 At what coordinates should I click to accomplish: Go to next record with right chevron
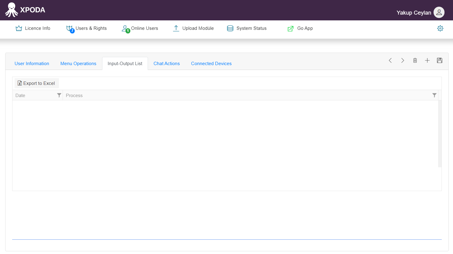tap(403, 60)
